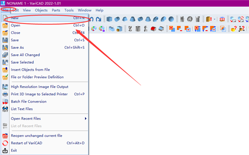This screenshot has height=155, width=249.
Task: Click the first gray helix icon
Action: point(130,29)
